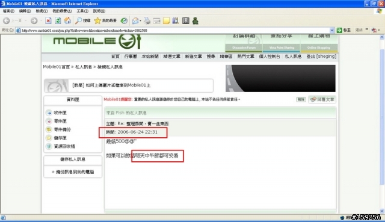This screenshot has width=385, height=222.
Task: Open tutorial 如何上傳圖片或檔案到Mobile01上
Action: 111,85
